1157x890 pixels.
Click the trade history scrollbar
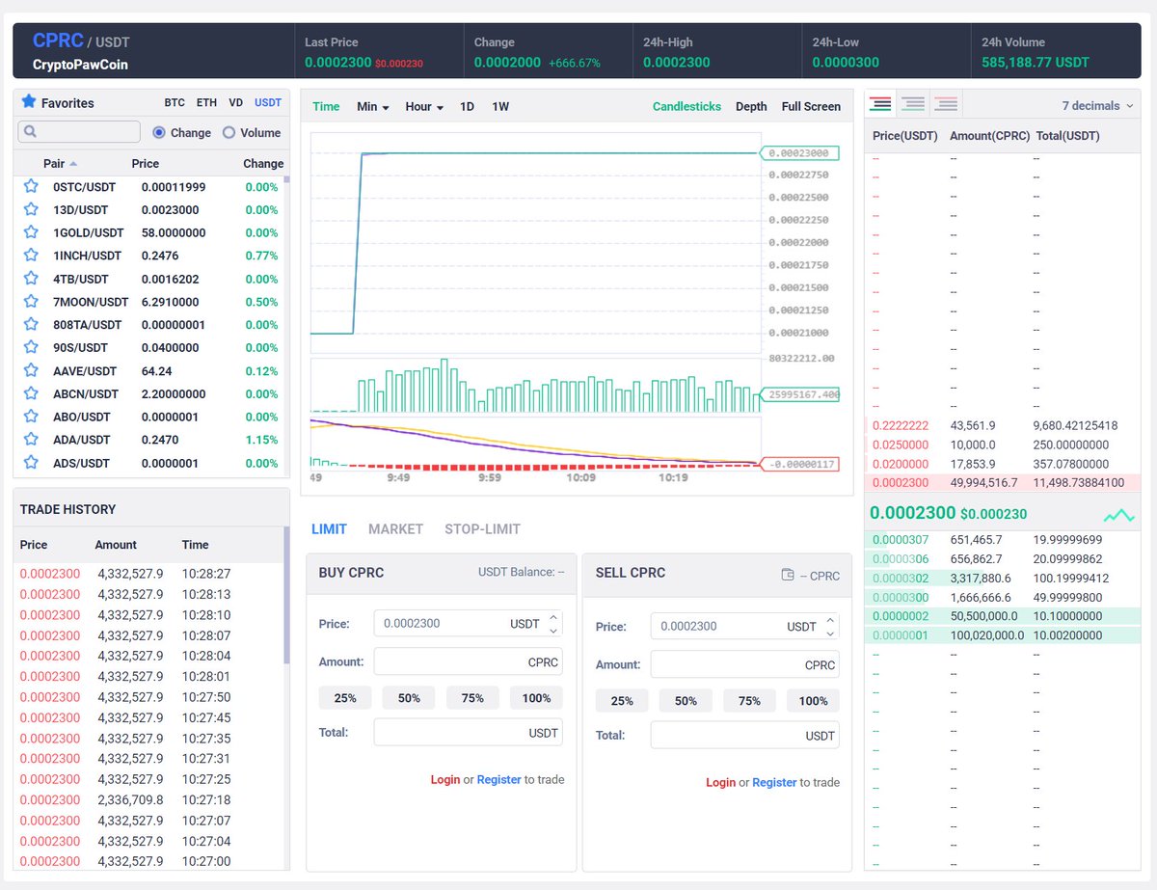[x=286, y=595]
